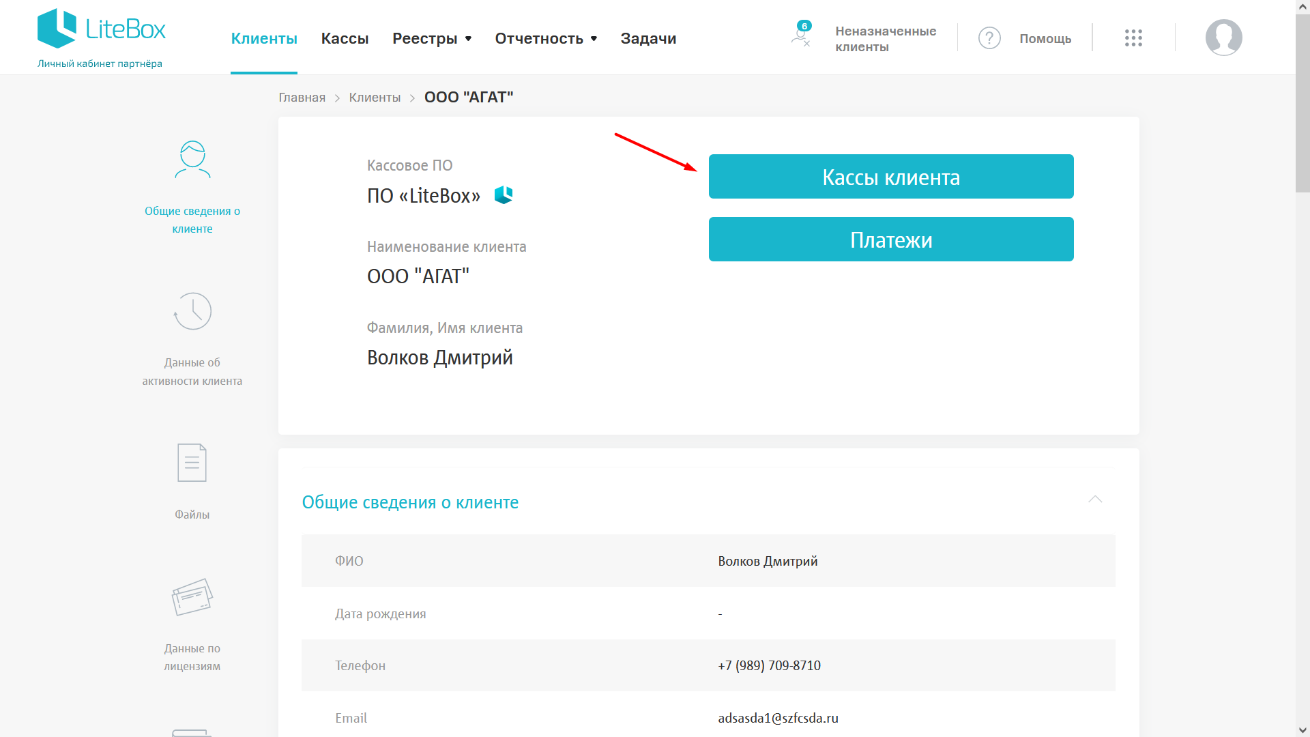Viewport: 1310px width, 737px height.
Task: Collapse the Общие сведения о клиенте section
Action: 1095,500
